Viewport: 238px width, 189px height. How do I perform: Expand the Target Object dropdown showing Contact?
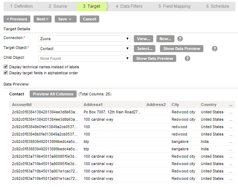coord(84,49)
